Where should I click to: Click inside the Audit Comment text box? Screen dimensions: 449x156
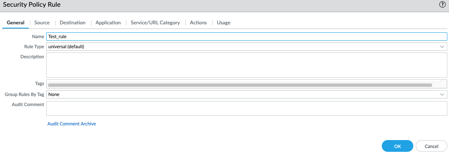[247, 108]
